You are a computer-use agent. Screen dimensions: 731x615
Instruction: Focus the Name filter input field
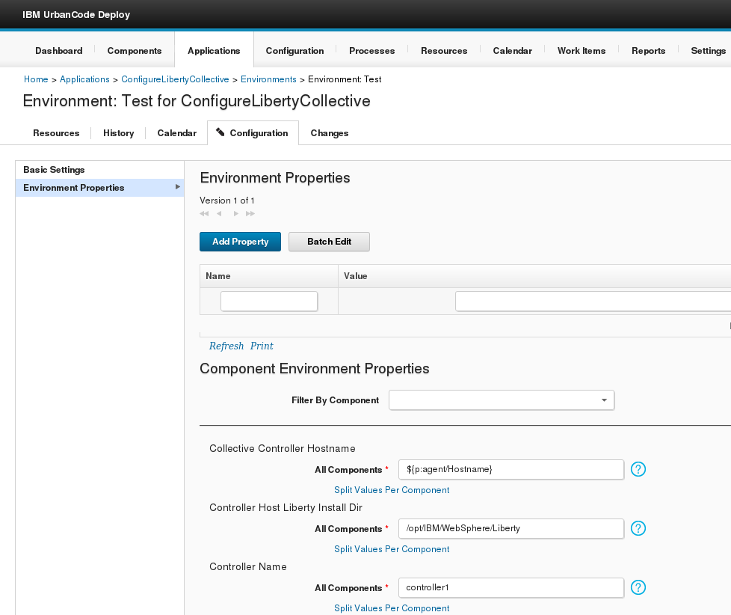pyautogui.click(x=269, y=301)
